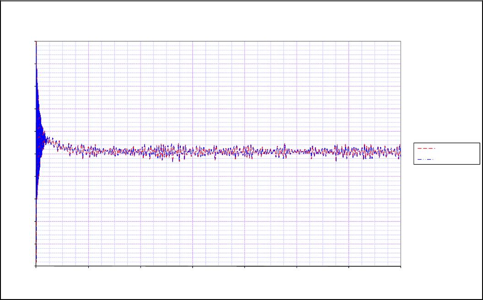
Task: Click the second x-axis tick mark after the origin
Action: pos(141,266)
